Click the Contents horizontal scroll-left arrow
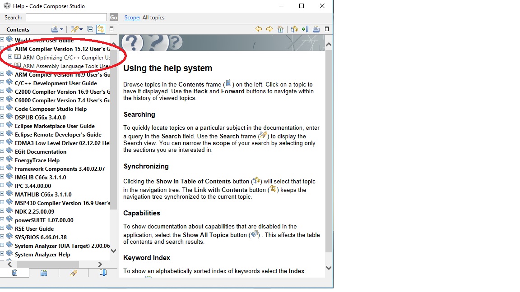The width and height of the screenshot is (520, 292). 9,264
